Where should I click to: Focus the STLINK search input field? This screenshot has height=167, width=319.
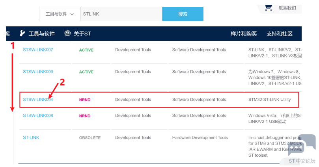coord(121,14)
